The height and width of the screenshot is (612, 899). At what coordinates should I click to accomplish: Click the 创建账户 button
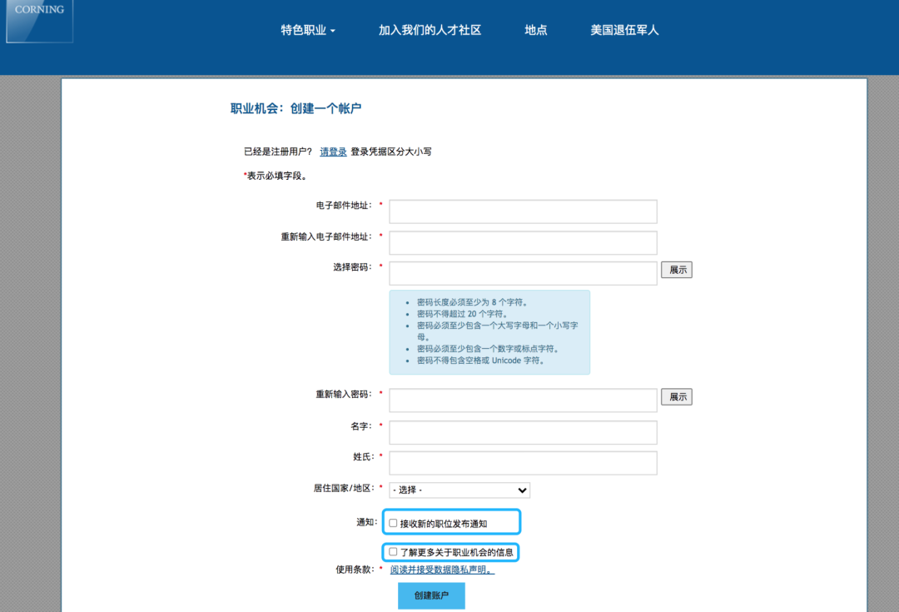tap(431, 595)
